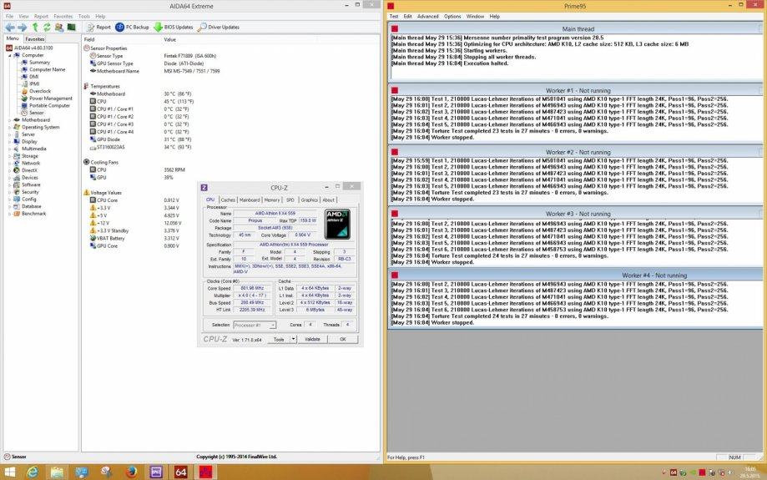Go up a level with green arrow
The image size is (767, 480).
pos(35,28)
